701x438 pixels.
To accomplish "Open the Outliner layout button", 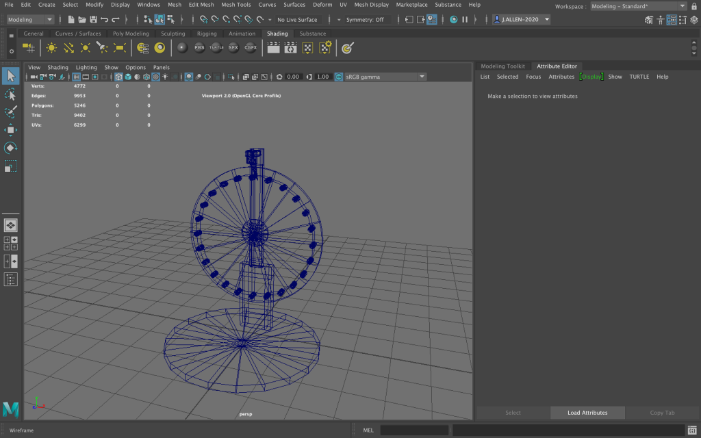I will pyautogui.click(x=11, y=279).
